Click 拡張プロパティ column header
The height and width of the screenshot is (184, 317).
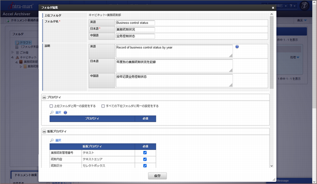pyautogui.click(x=92, y=146)
